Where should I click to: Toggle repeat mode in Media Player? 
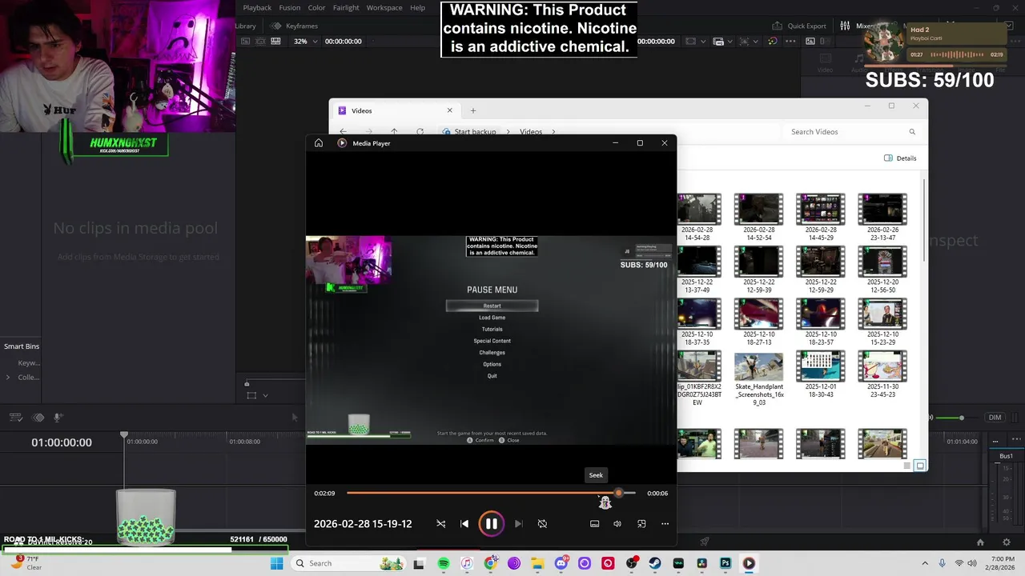[542, 524]
